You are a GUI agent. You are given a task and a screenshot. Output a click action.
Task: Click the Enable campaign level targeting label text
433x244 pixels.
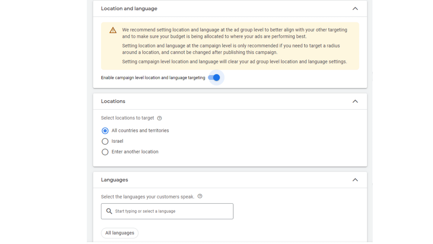tap(153, 78)
